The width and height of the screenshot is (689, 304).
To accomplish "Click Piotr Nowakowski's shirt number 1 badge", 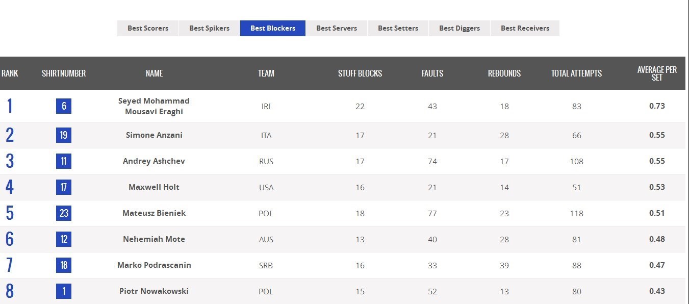I will coord(64,291).
